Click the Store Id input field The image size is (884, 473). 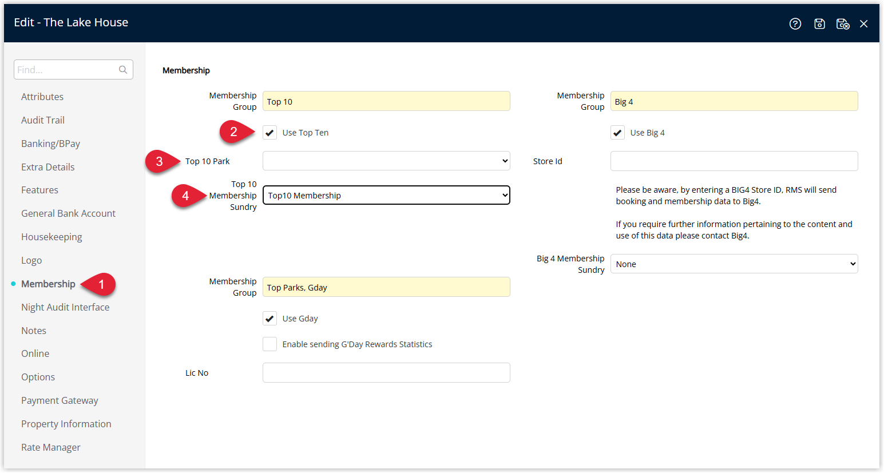pos(734,161)
